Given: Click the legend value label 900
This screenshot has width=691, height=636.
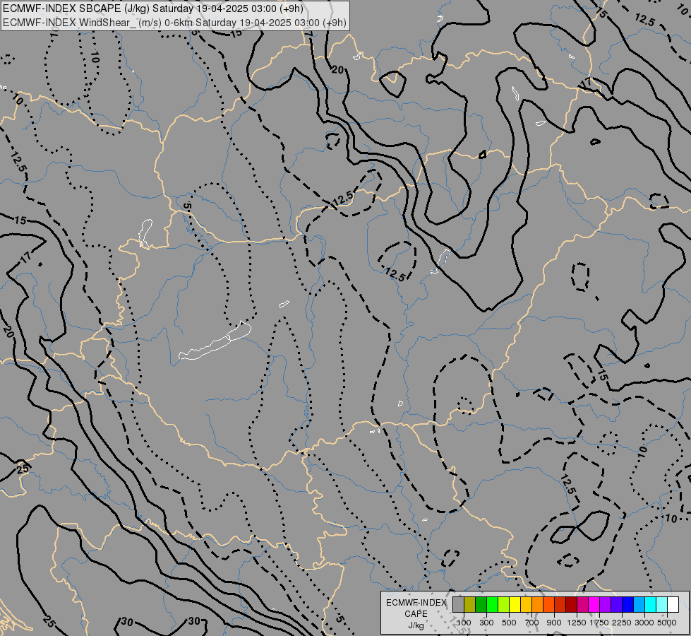Looking at the screenshot, I should point(554,623).
